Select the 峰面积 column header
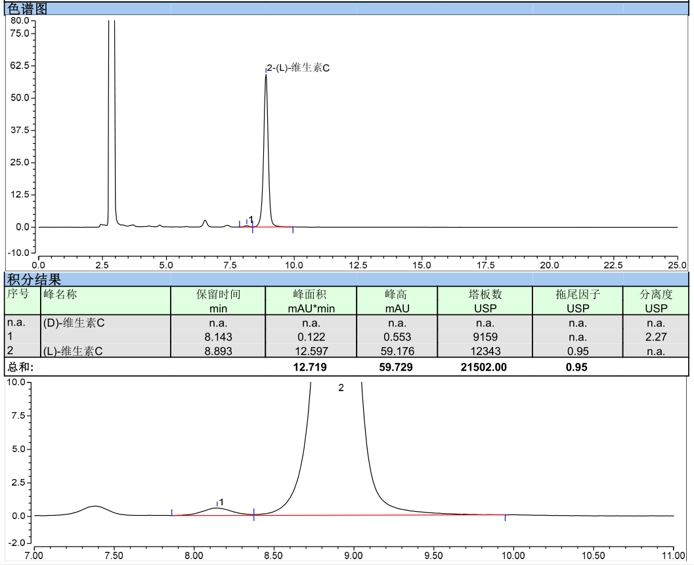Screen dimensions: 694x565 [311, 301]
